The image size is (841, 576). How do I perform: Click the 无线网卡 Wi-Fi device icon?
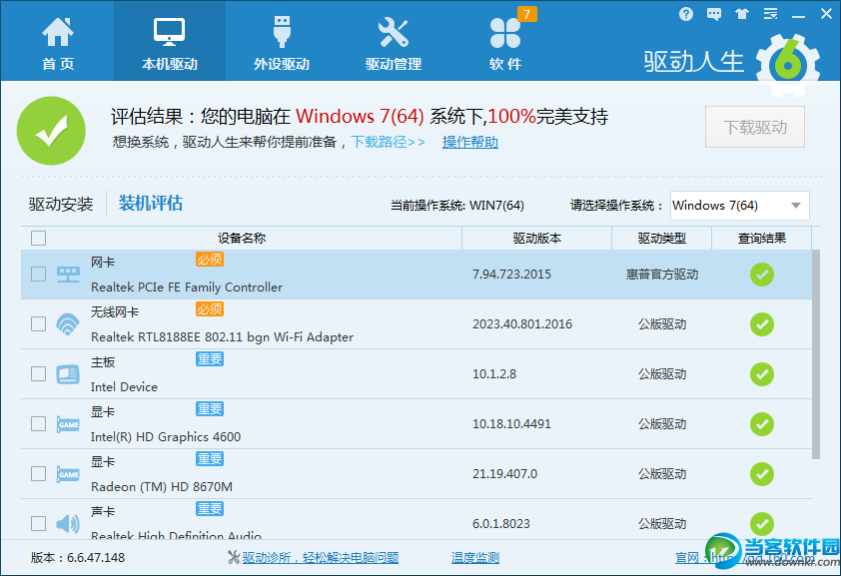click(x=68, y=324)
